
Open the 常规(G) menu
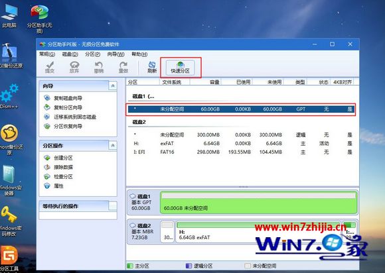tap(47, 54)
